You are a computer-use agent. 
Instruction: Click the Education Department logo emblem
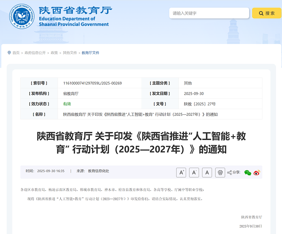[22, 17]
